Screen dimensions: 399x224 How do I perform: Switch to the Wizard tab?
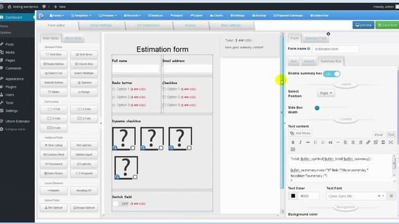309,62
